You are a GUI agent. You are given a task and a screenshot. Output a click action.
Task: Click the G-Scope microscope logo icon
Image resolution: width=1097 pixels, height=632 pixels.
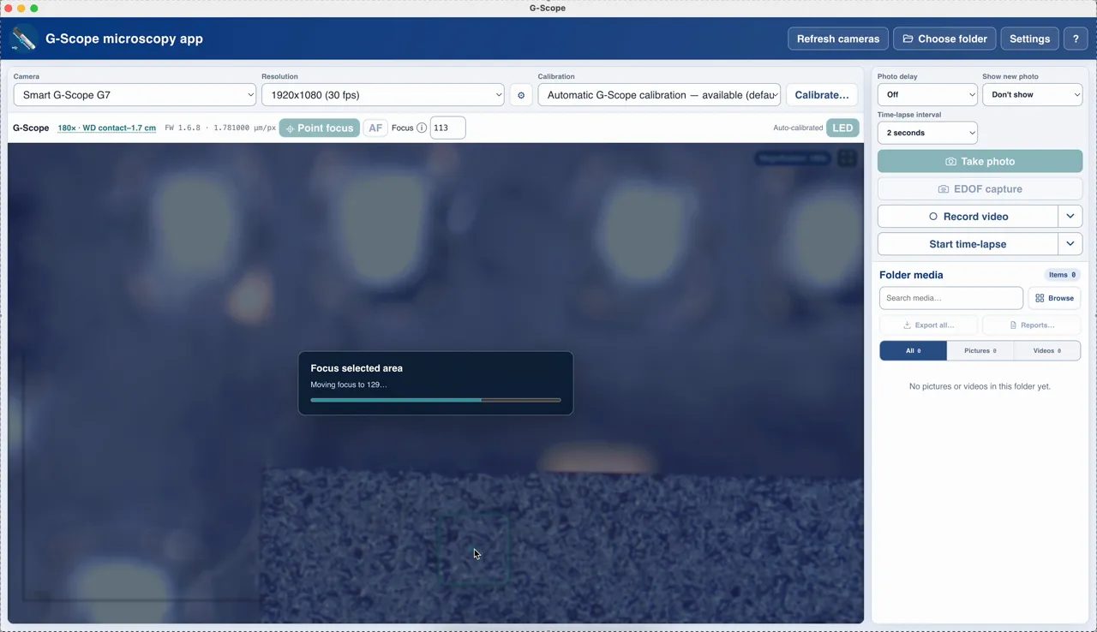point(23,39)
